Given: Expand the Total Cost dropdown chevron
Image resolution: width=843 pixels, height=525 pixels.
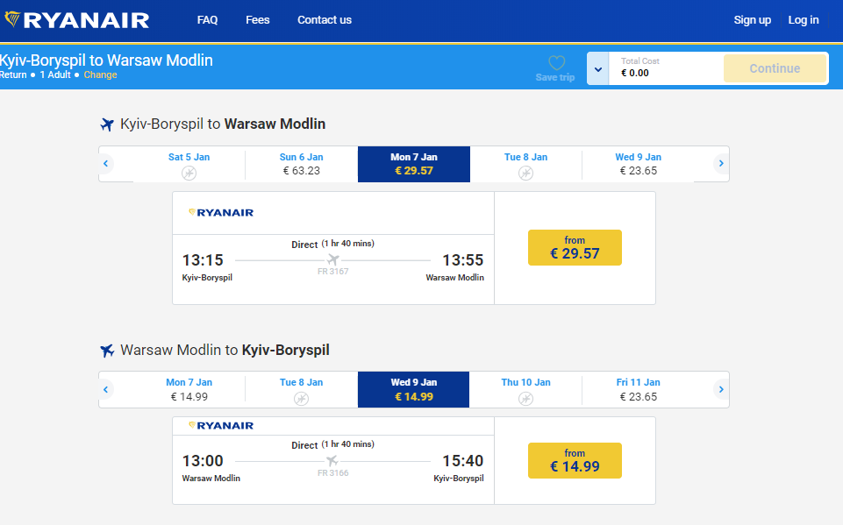Looking at the screenshot, I should 597,68.
